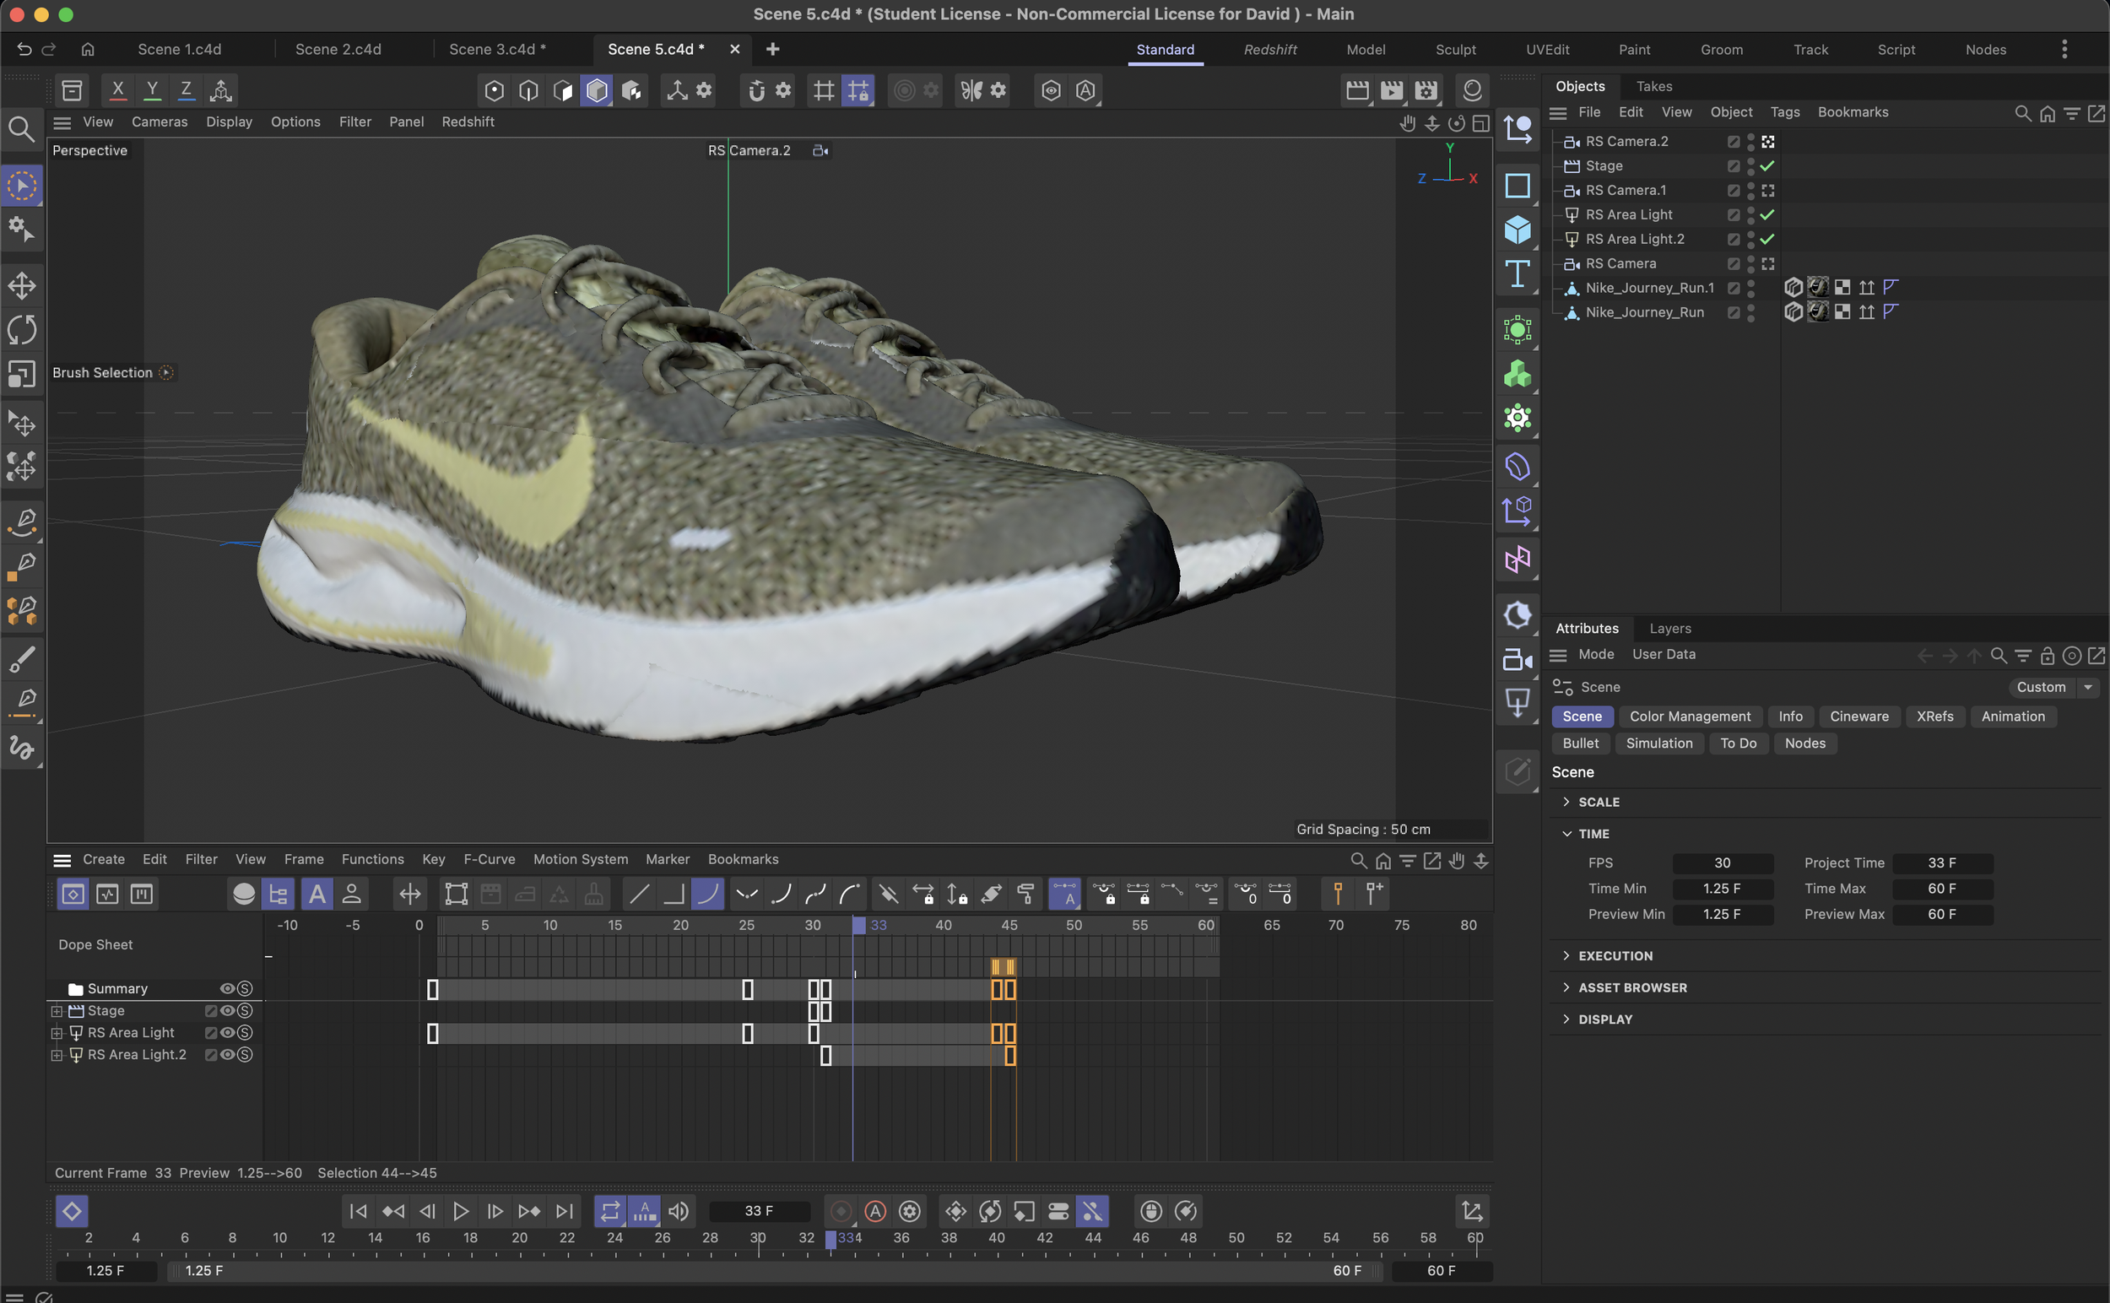The image size is (2110, 1303).
Task: Toggle visibility eye for RS Area Light track
Action: coord(228,1032)
